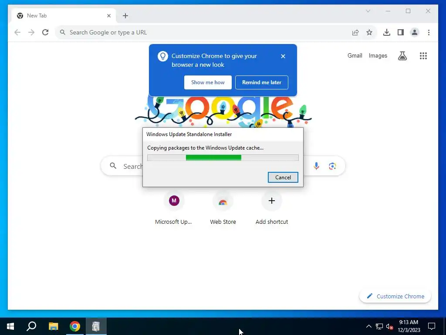Open a new tab with the plus button
The image size is (446, 335).
pyautogui.click(x=125, y=16)
